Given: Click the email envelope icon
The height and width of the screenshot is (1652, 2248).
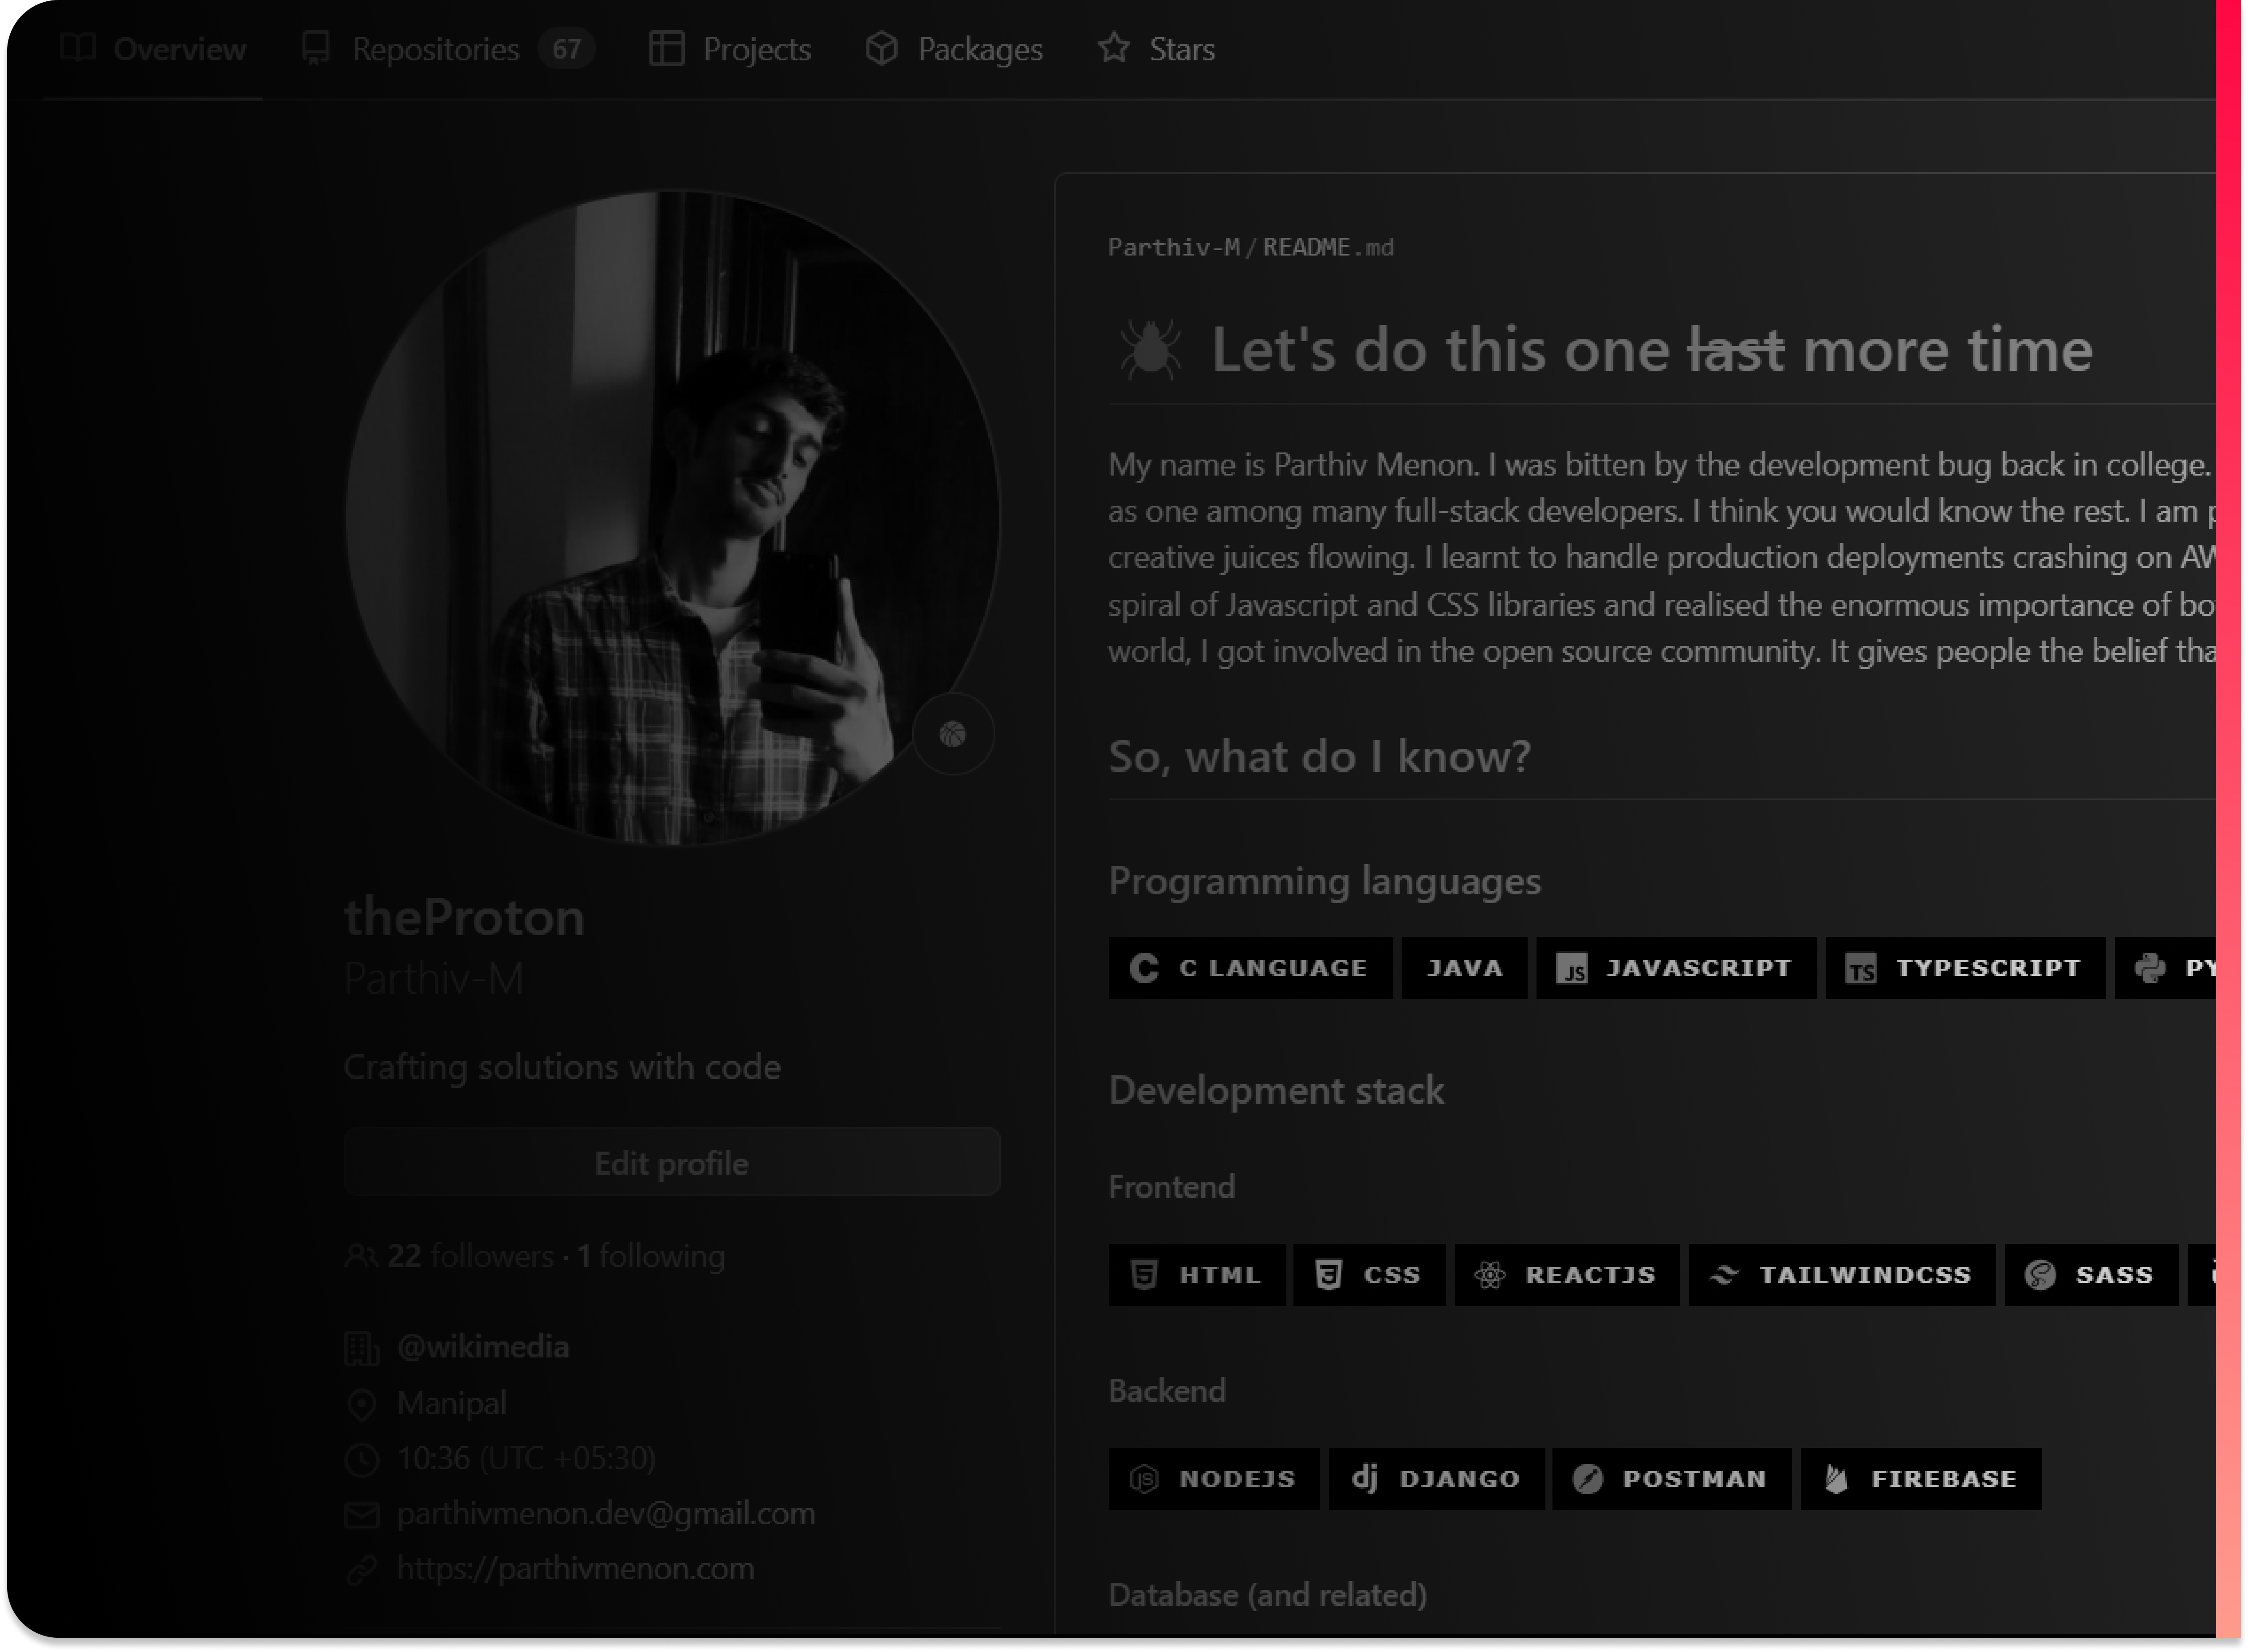Looking at the screenshot, I should pyautogui.click(x=361, y=1514).
